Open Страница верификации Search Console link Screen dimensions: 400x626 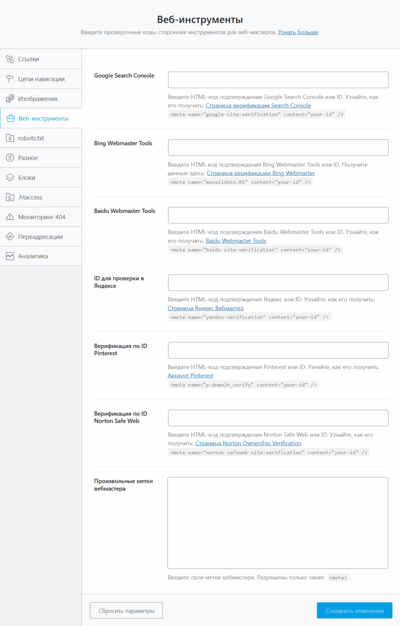[x=258, y=106]
